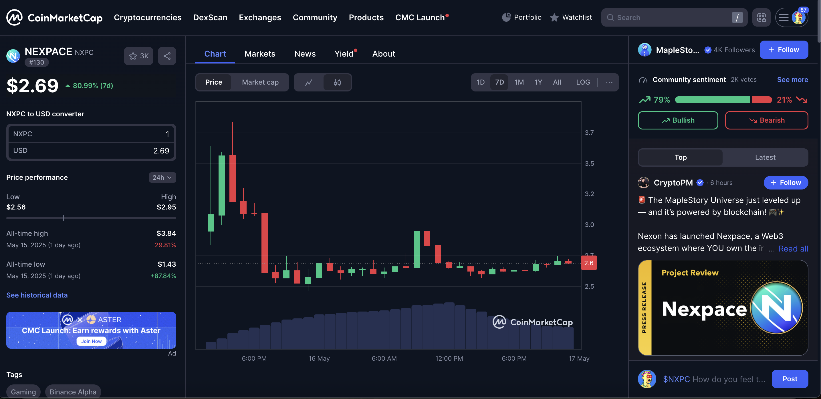Open the Community menu
The width and height of the screenshot is (821, 399).
point(315,17)
